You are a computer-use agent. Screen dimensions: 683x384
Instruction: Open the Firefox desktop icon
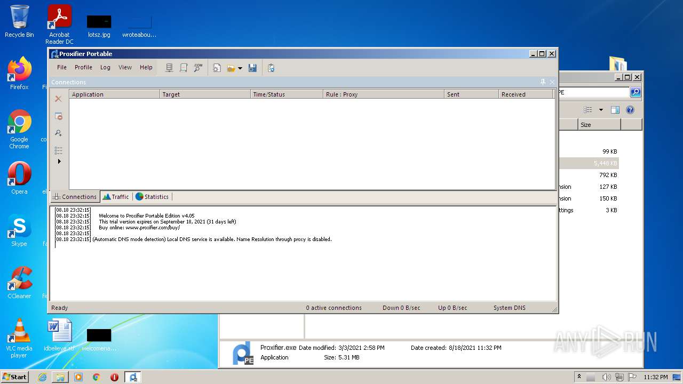pos(19,74)
